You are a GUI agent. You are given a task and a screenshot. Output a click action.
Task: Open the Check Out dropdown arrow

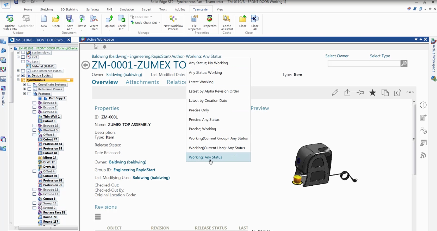151,17
